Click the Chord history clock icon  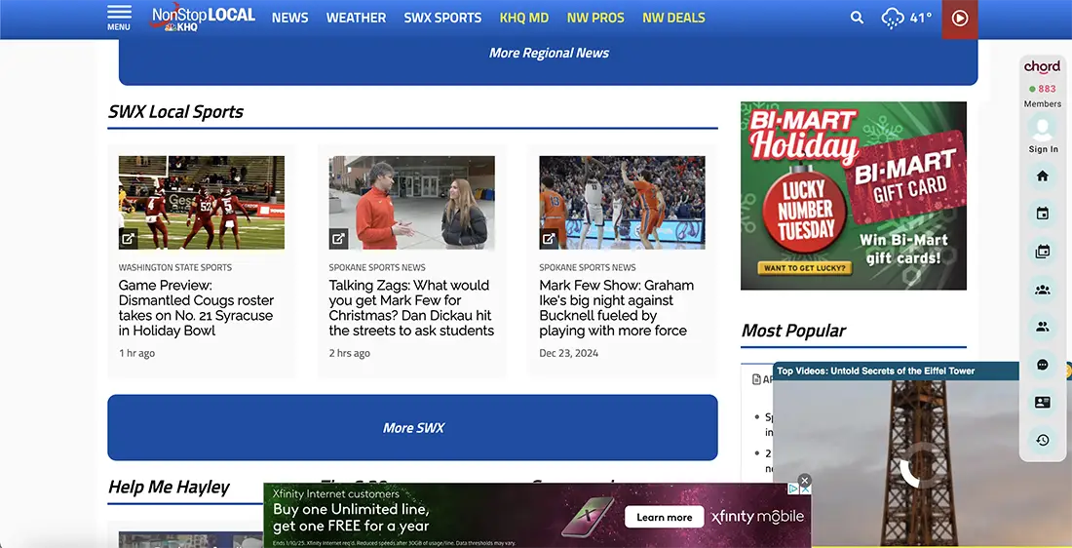[x=1043, y=440]
